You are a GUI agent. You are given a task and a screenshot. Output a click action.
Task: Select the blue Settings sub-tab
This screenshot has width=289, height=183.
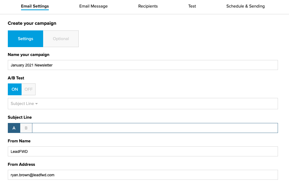(x=25, y=39)
